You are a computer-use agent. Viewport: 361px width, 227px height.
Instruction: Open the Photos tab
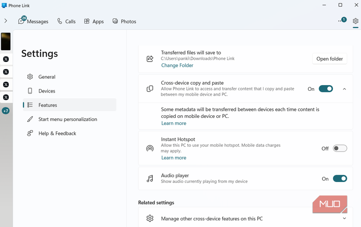click(x=124, y=21)
